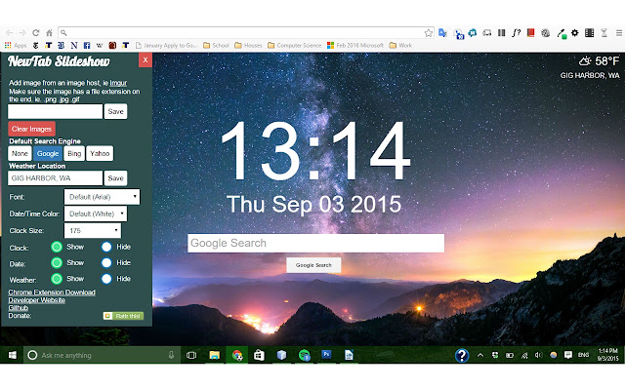This screenshot has width=625, height=390.
Task: Click the browser reload icon
Action: (x=35, y=33)
